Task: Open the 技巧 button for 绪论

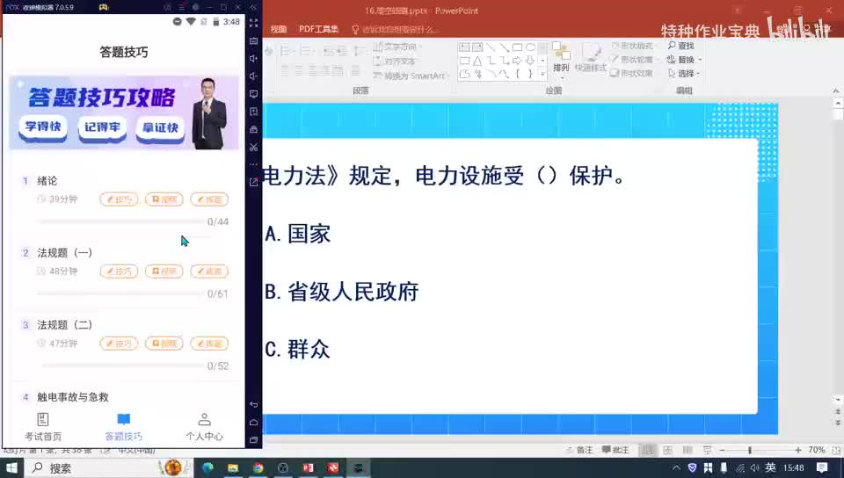Action: [x=119, y=199]
